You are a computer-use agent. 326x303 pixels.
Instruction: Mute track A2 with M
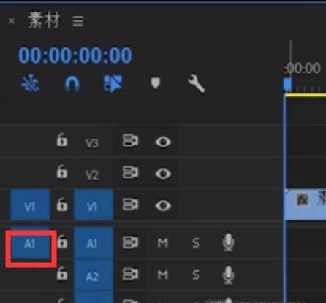coord(162,275)
